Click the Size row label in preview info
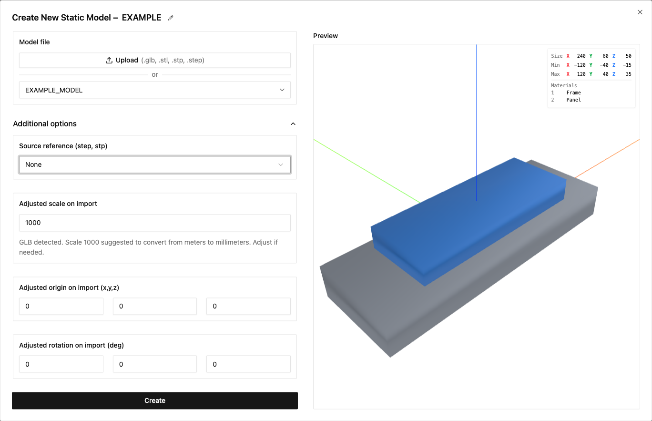 pyautogui.click(x=557, y=56)
